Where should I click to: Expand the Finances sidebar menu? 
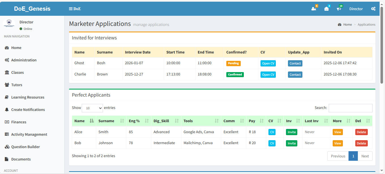coord(19,122)
